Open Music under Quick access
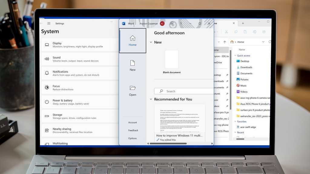310x174 pixels. pyautogui.click(x=242, y=85)
